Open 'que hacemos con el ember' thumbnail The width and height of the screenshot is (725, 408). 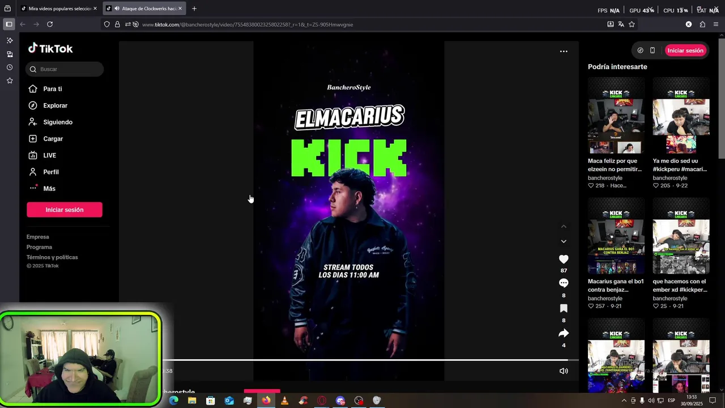pos(681,236)
